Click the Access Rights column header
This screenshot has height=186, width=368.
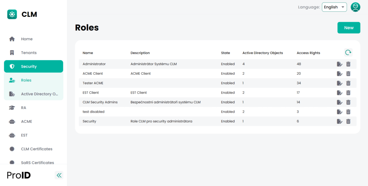308,53
